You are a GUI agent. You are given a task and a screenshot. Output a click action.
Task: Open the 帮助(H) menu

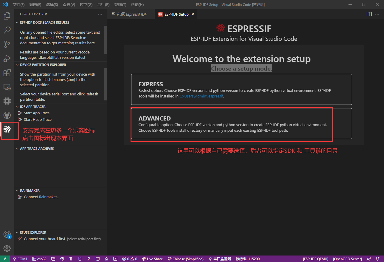(x=137, y=4)
